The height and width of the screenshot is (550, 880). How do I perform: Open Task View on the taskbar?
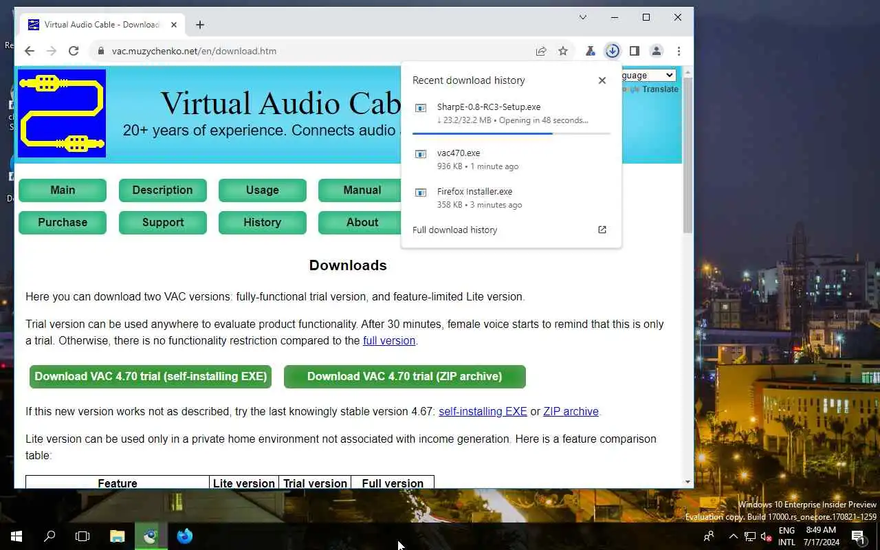[82, 536]
